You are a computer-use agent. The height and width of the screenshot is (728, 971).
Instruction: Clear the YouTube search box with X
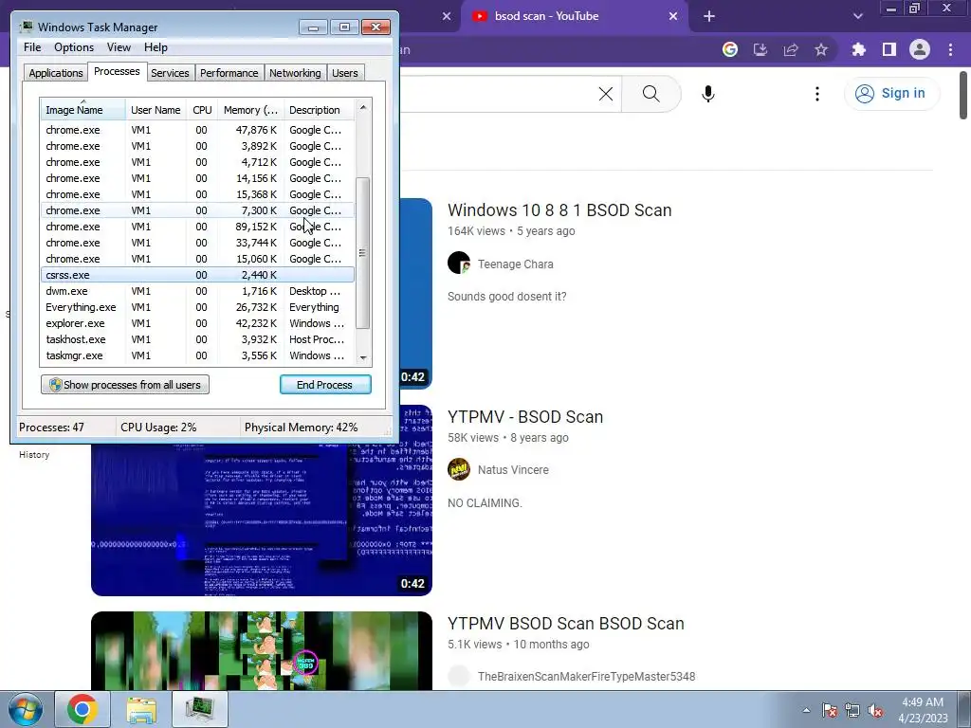click(x=606, y=94)
